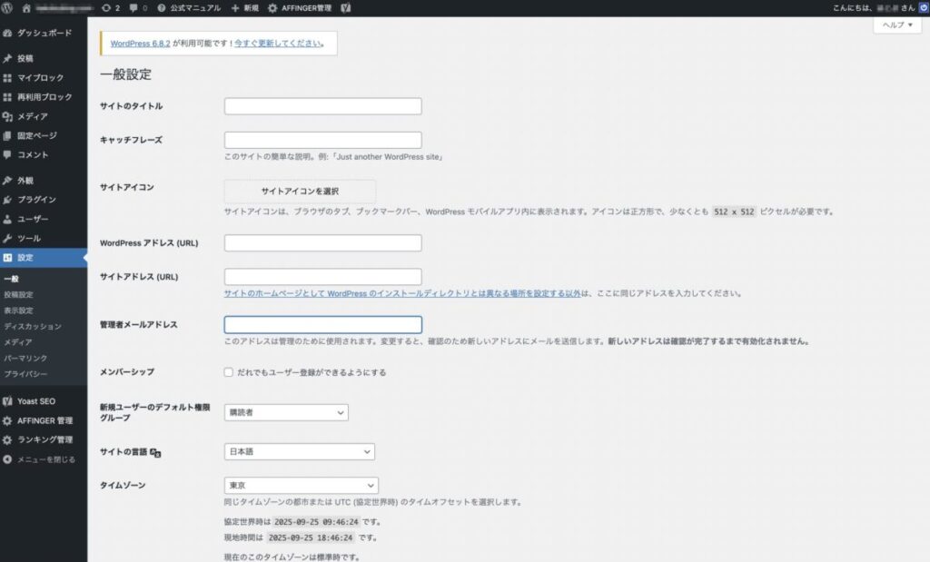The image size is (930, 562).
Task: Go to パーマリンク settings submenu
Action: 25,359
